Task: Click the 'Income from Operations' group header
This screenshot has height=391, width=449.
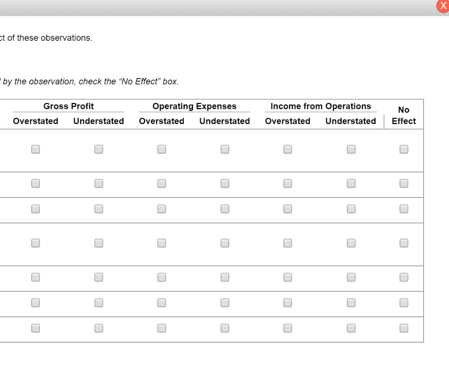Action: (x=321, y=106)
